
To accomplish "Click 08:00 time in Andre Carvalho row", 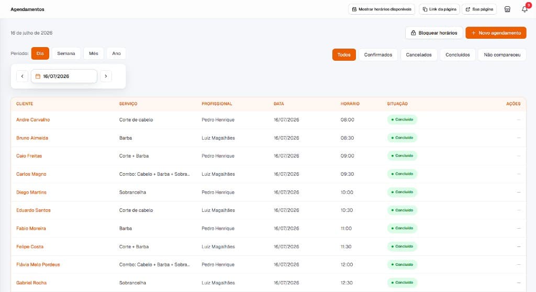I will pyautogui.click(x=348, y=120).
